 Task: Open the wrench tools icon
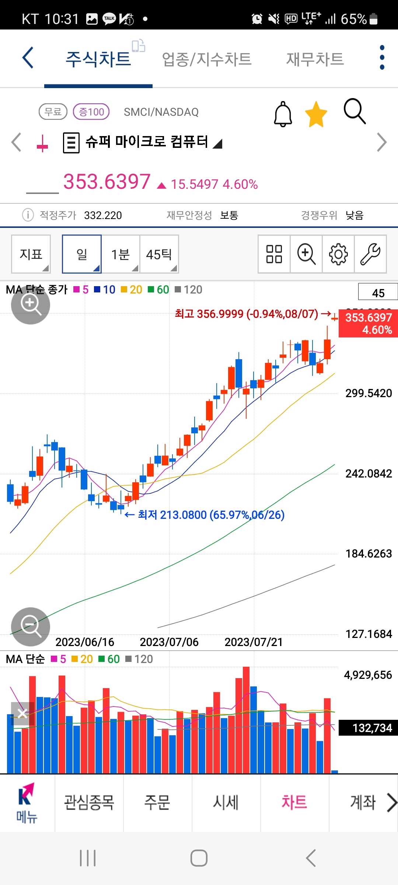370,254
